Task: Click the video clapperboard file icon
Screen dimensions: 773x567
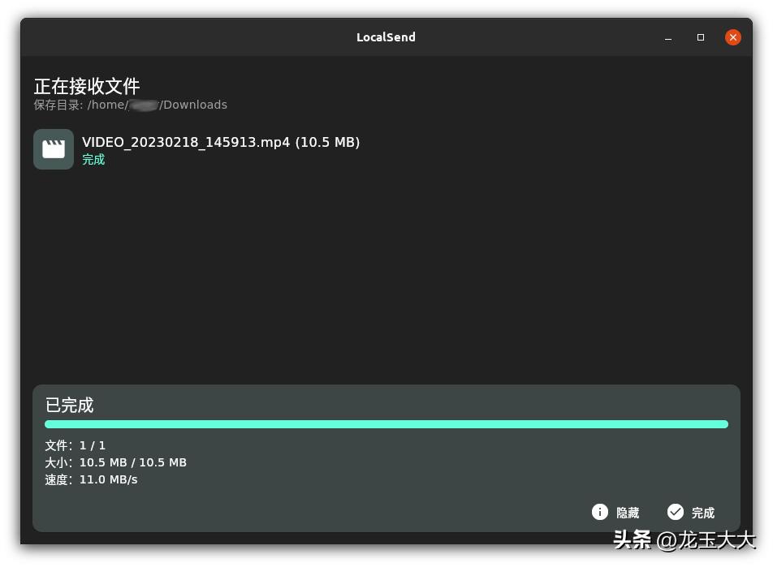Action: (x=54, y=149)
